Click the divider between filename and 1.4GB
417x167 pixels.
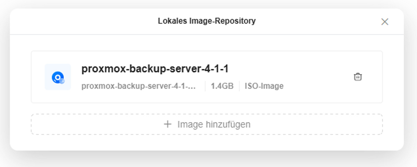coord(205,86)
